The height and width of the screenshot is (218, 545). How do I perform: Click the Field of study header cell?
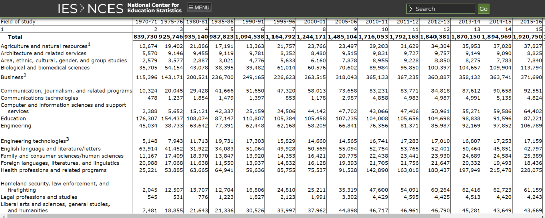pos(18,22)
